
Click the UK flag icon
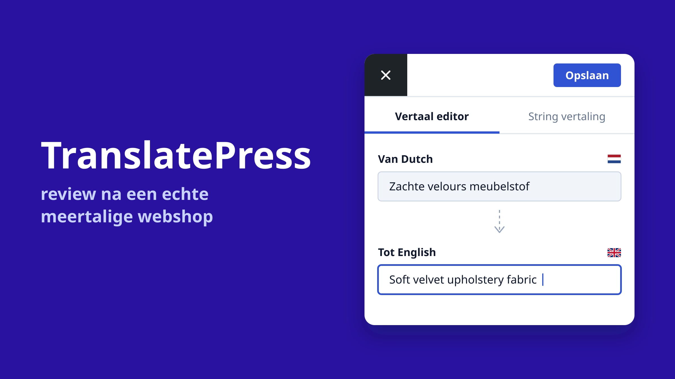pyautogui.click(x=614, y=252)
